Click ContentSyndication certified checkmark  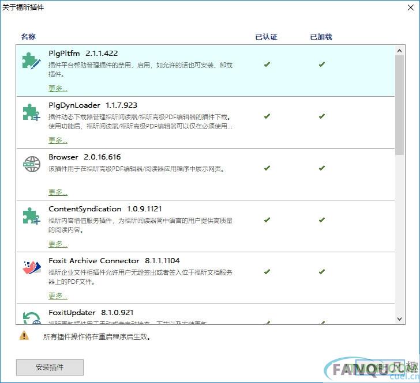pos(267,220)
